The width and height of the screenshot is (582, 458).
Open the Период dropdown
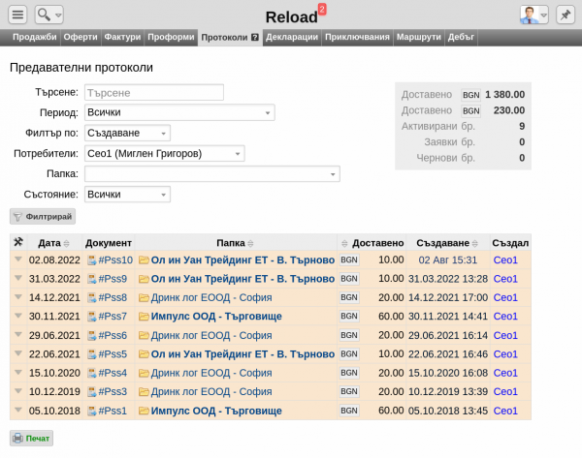(178, 112)
